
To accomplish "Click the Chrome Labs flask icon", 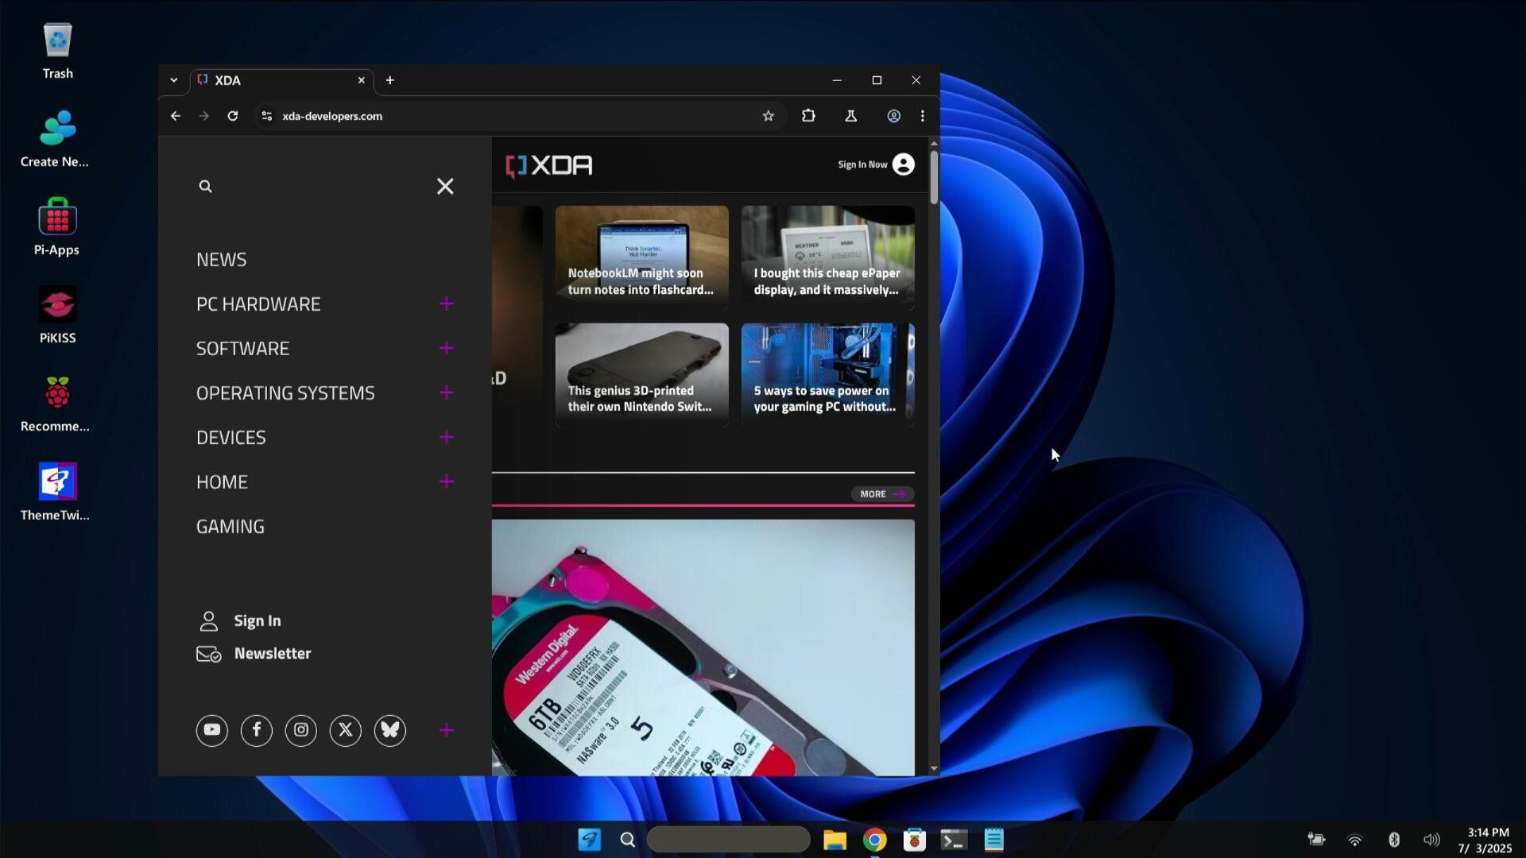I will (850, 116).
